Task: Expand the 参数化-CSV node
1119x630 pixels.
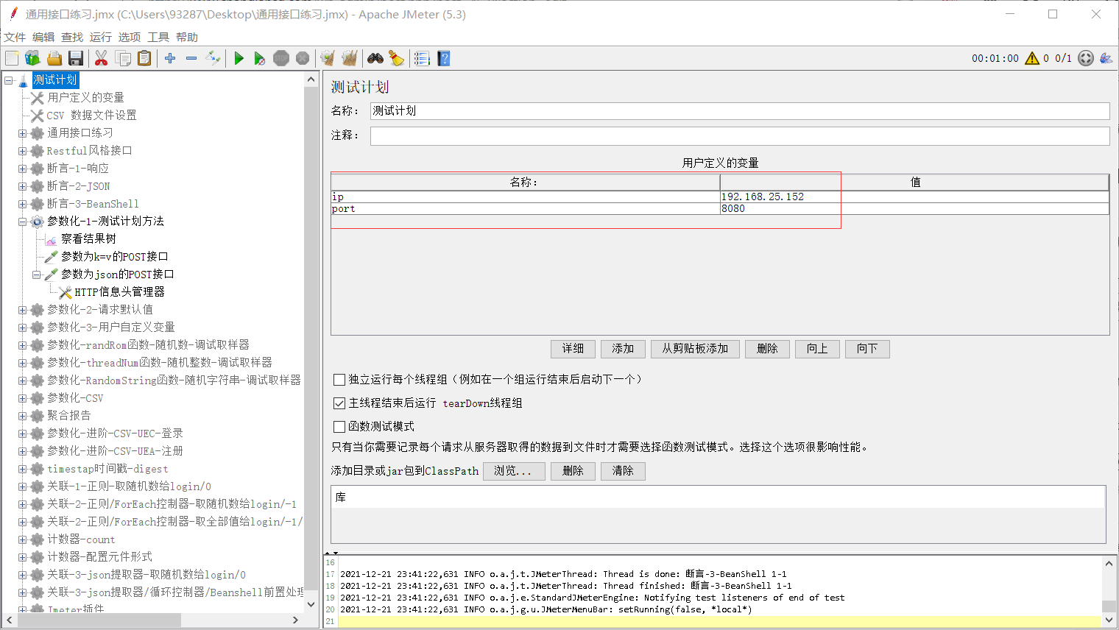Action: (23, 398)
